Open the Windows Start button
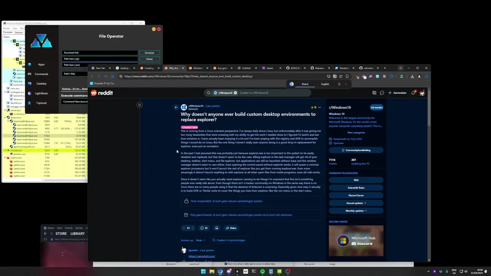This screenshot has width=491, height=276. pos(203,271)
